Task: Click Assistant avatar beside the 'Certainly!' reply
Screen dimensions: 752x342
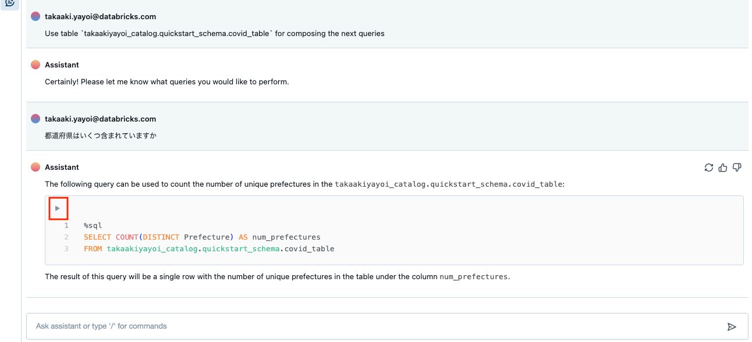Action: (x=36, y=65)
